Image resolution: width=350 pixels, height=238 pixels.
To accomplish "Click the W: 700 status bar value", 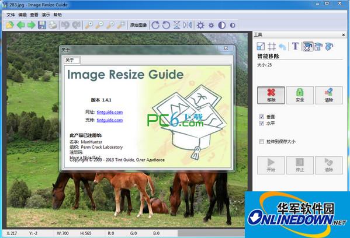I will 63,233.
